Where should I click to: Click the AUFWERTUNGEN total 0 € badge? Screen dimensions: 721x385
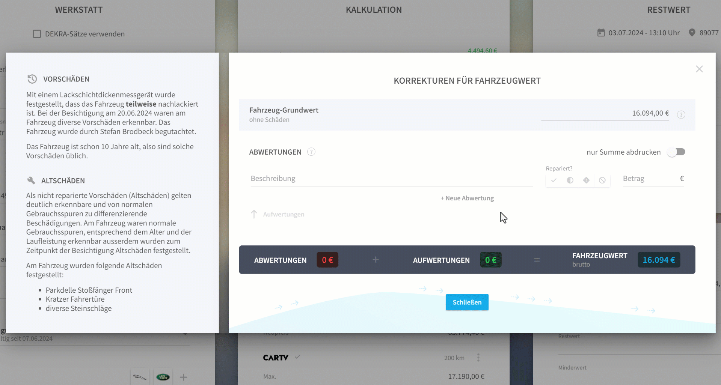click(491, 260)
